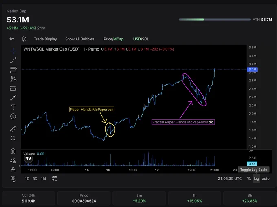Select the brush arrow annotation tool
This screenshot has height=207, width=277.
13,97
